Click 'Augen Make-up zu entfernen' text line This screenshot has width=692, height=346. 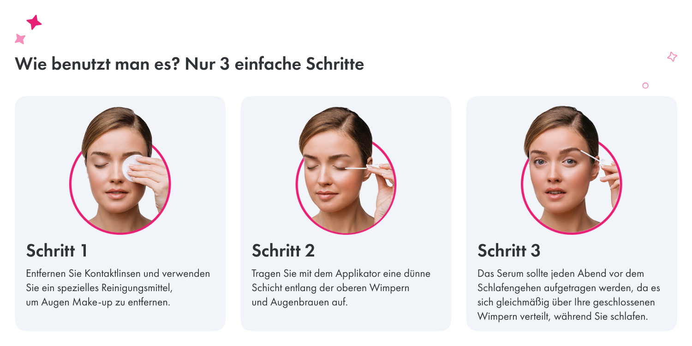pyautogui.click(x=98, y=303)
